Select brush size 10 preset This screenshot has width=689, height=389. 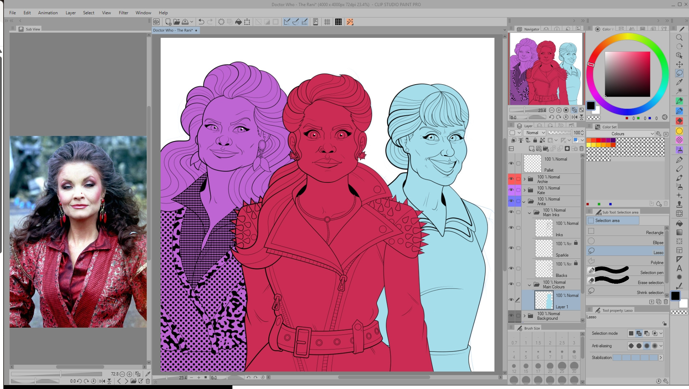pos(574,354)
